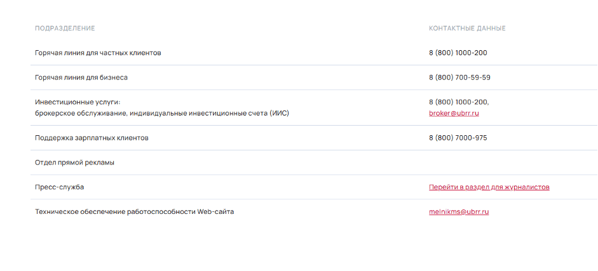598x271 pixels.
Task: Click the 'КОНТАКТНЫЕ ДАННЫЕ' column header
Action: point(467,29)
